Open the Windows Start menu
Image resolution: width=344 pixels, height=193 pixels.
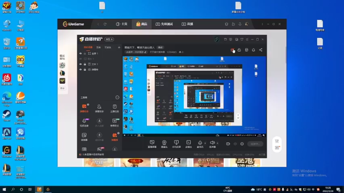(4, 189)
